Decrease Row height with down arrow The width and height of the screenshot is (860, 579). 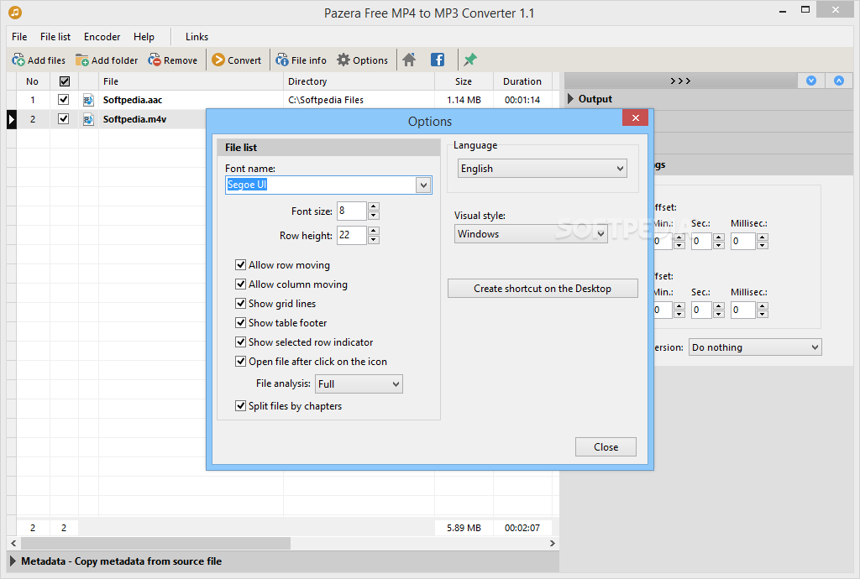[x=374, y=239]
